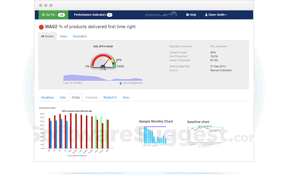
Task: Click the July 2014 result gauge
Action: pyautogui.click(x=103, y=61)
